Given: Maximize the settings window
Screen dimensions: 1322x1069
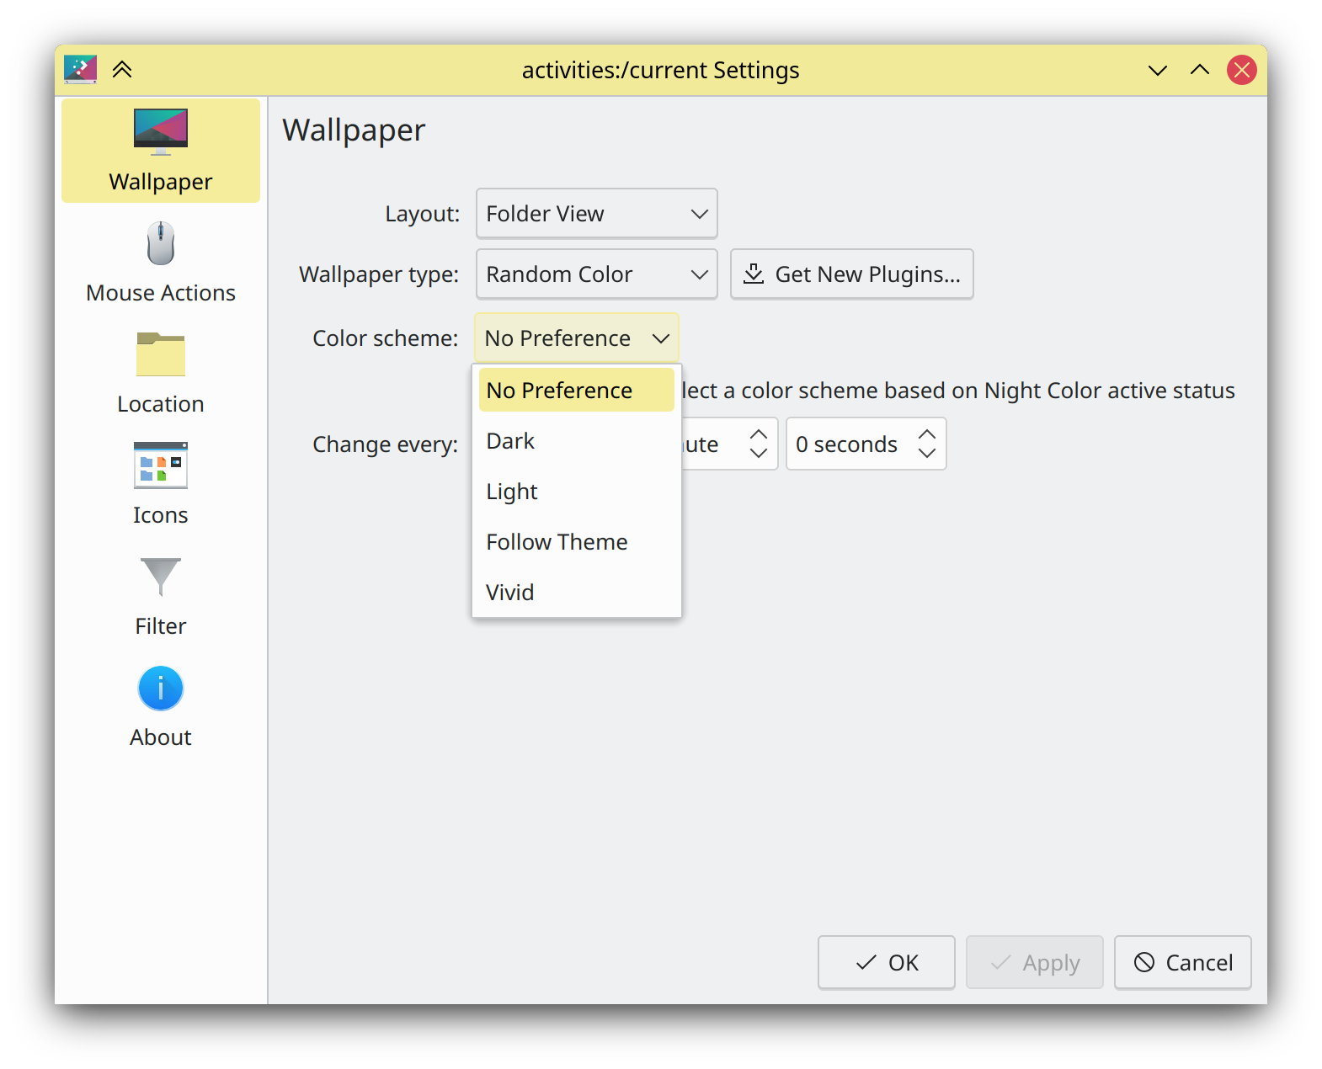Looking at the screenshot, I should coord(1200,70).
